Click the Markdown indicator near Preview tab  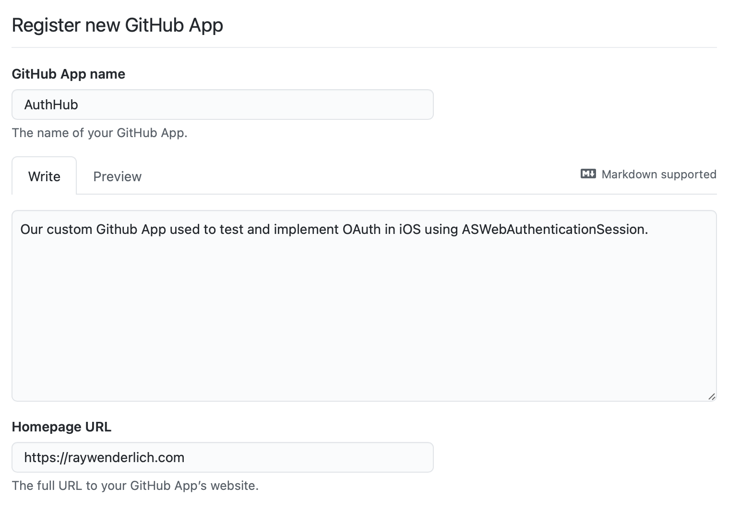pyautogui.click(x=588, y=174)
